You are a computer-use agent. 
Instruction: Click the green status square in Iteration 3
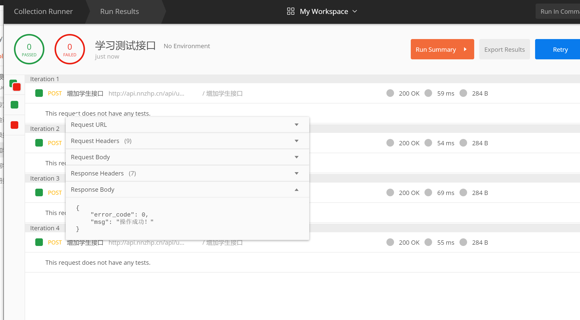click(x=39, y=193)
